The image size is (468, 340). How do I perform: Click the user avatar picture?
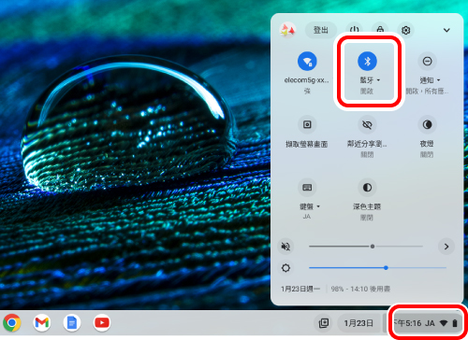pos(287,30)
